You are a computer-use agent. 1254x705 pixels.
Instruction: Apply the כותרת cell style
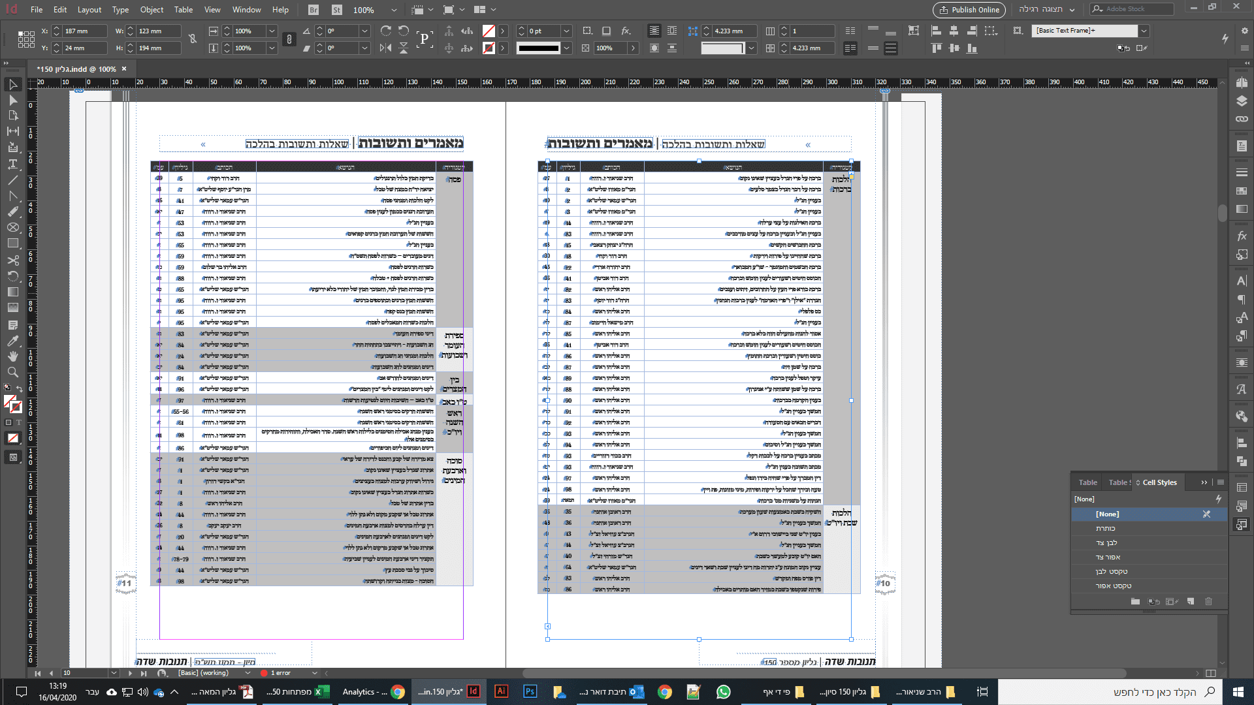pyautogui.click(x=1106, y=529)
